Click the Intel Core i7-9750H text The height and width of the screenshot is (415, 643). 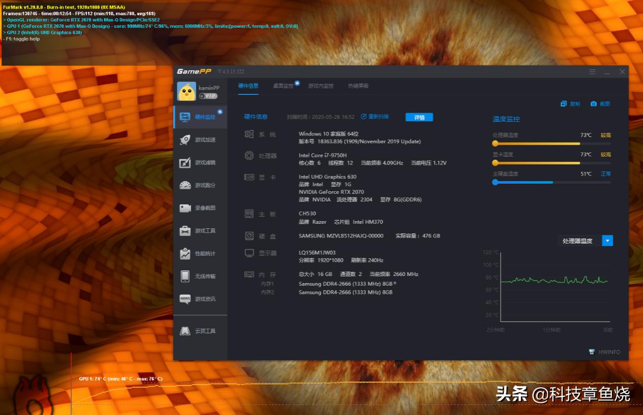tap(323, 155)
